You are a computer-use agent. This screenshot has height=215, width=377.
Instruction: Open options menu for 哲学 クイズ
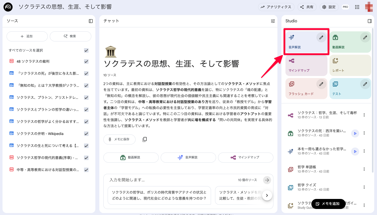coord(364,187)
